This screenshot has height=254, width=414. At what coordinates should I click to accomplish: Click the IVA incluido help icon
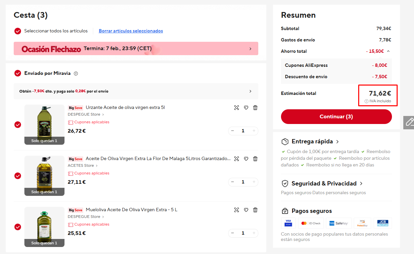[x=367, y=101]
